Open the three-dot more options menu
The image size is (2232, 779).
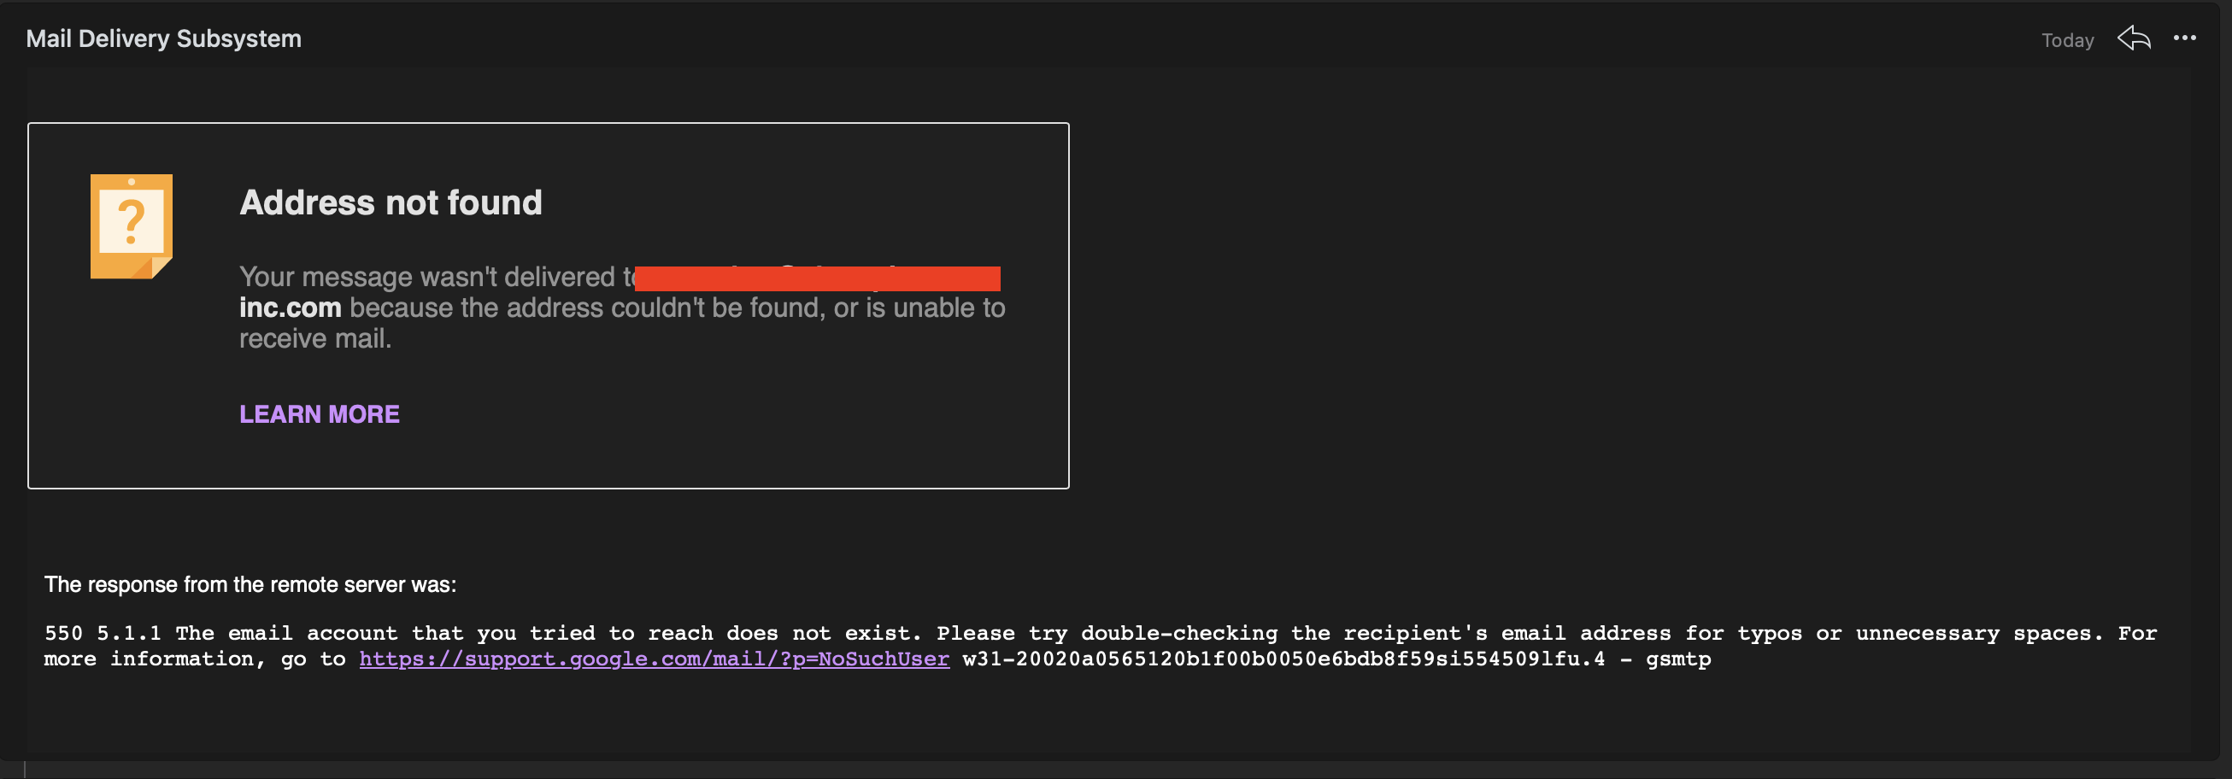pyautogui.click(x=2184, y=38)
